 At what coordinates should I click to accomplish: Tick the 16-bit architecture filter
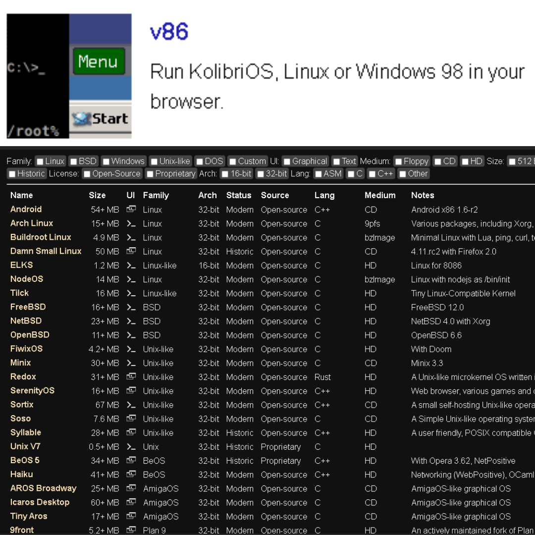tap(225, 174)
